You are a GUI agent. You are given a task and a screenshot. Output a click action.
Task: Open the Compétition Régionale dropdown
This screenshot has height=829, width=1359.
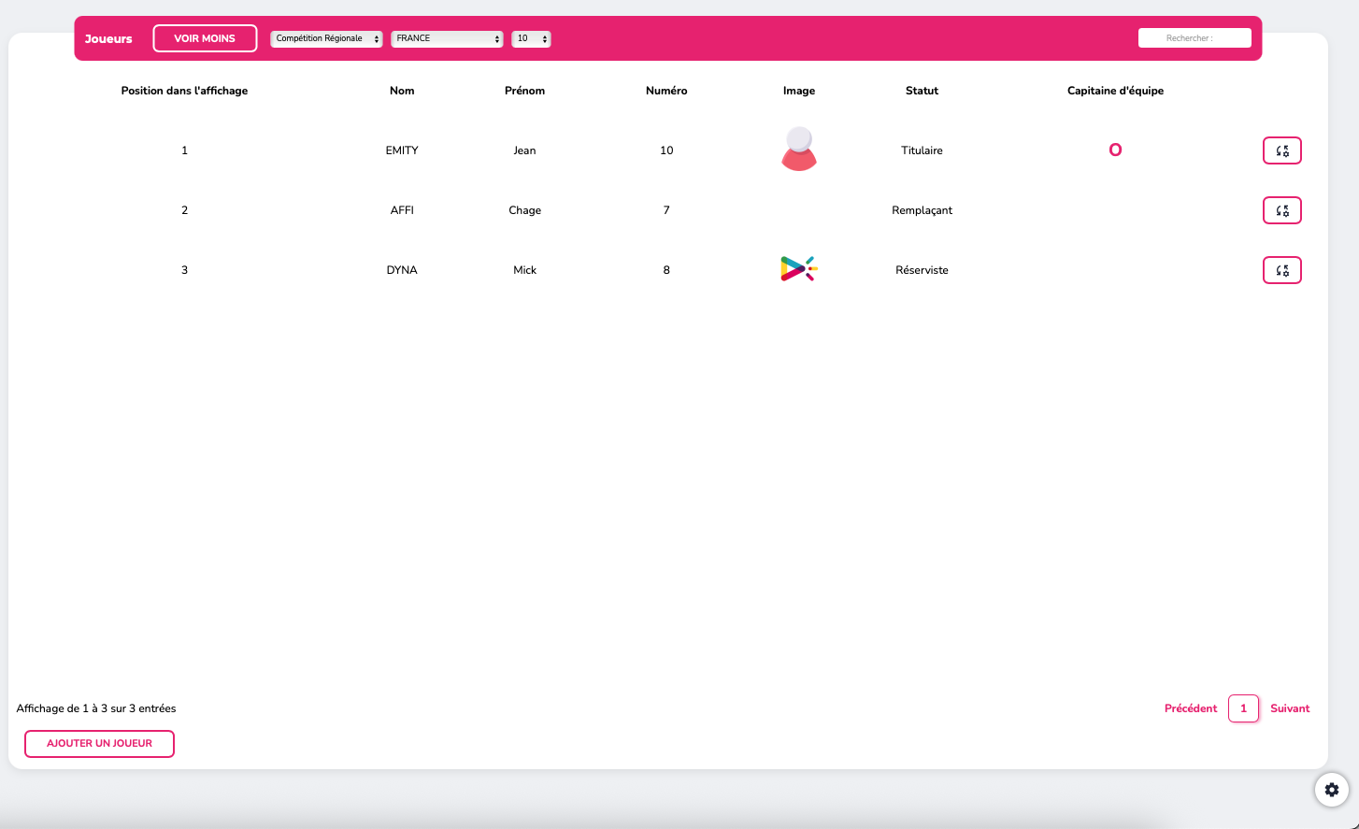(x=326, y=38)
